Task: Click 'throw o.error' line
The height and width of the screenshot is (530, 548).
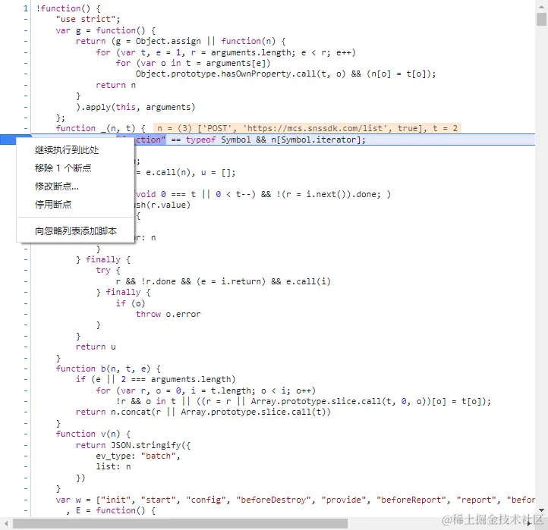Action: tap(168, 314)
